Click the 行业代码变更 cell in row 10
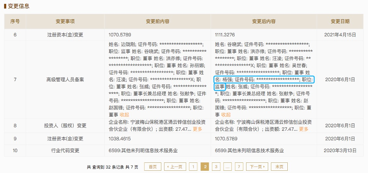 65,150
